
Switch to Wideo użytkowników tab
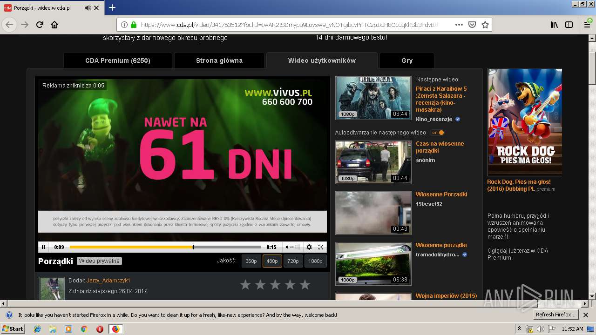click(322, 60)
